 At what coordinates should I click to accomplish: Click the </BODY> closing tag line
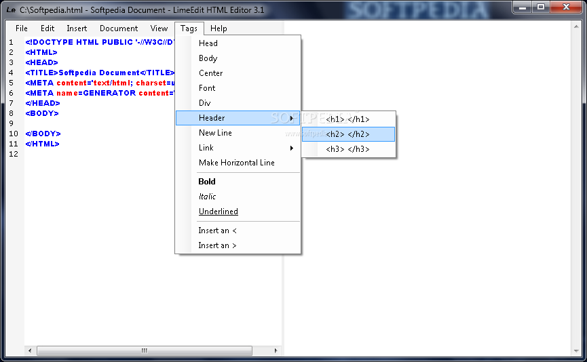(43, 134)
